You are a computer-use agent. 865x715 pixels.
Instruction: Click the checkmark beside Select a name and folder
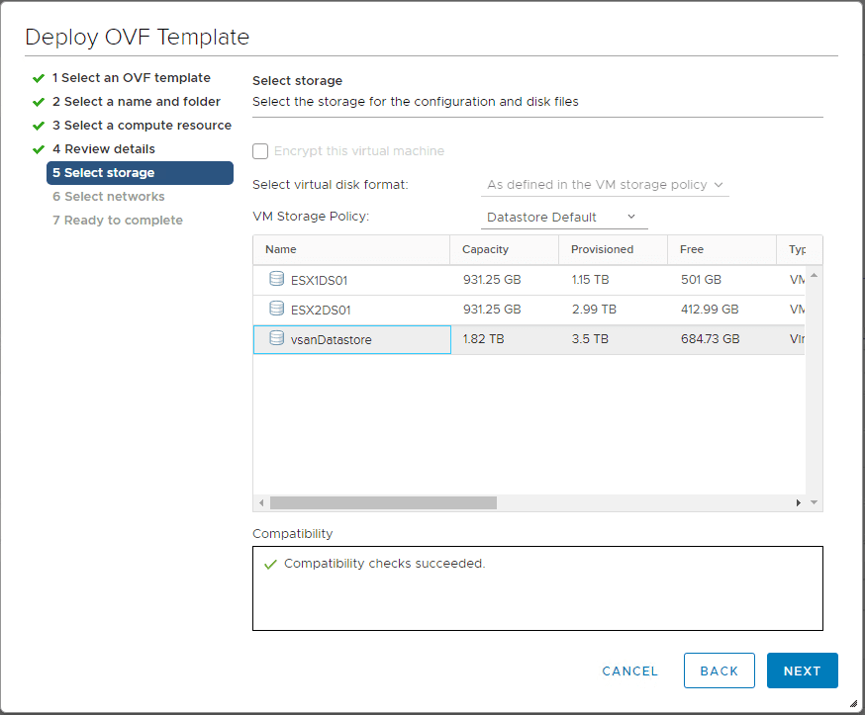[39, 101]
